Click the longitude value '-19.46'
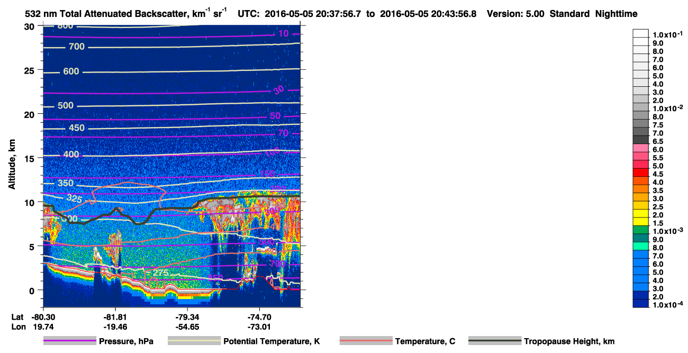 coord(115,327)
